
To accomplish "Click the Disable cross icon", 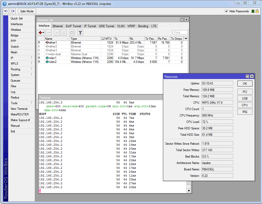I will 64,33.
